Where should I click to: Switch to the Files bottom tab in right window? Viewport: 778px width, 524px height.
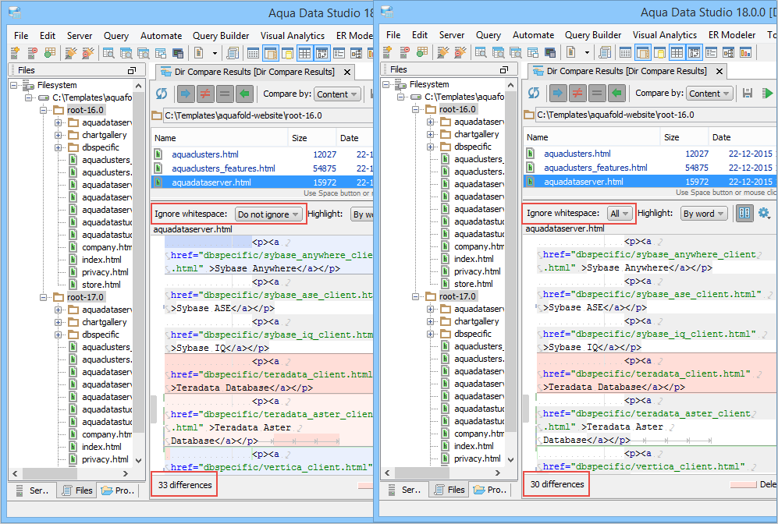[449, 490]
